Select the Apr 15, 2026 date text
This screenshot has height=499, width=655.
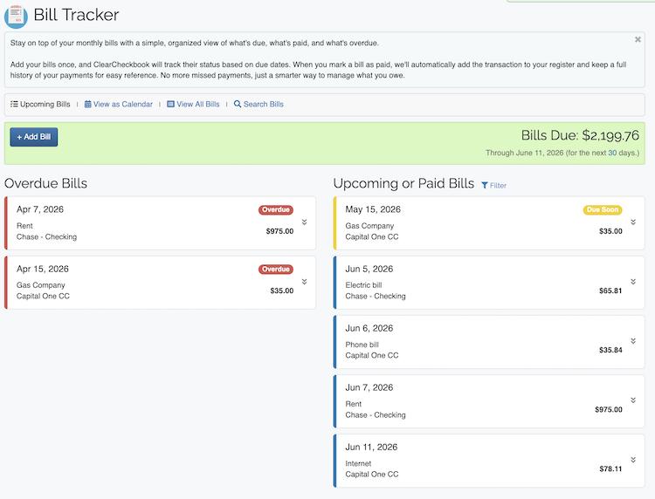pos(43,269)
